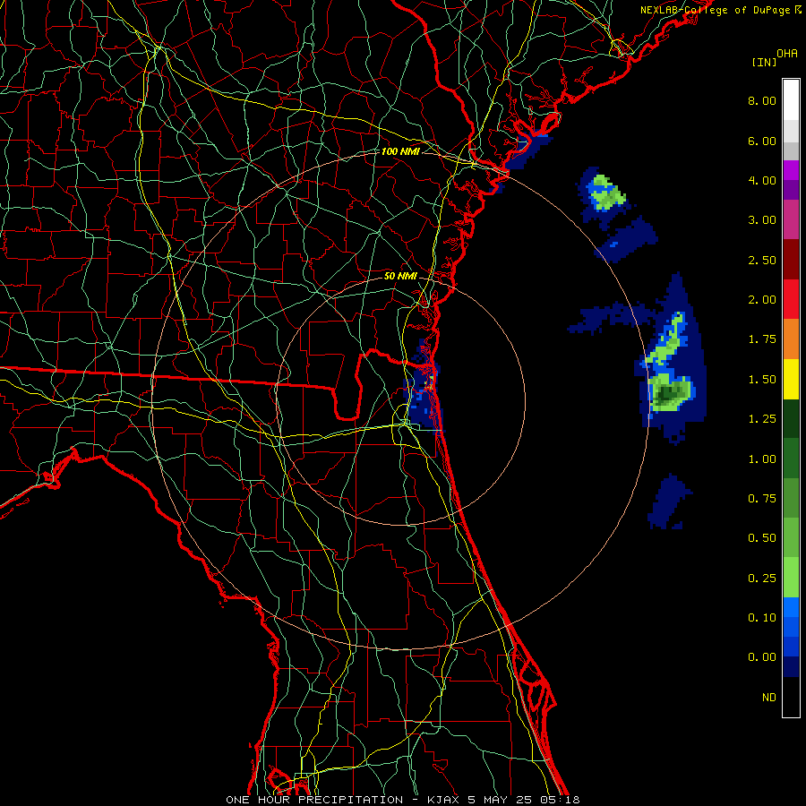Image resolution: width=806 pixels, height=806 pixels.
Task: Select the 0.10 legend value
Action: (762, 618)
